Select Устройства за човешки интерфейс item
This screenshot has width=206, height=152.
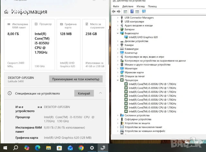click(145, 131)
